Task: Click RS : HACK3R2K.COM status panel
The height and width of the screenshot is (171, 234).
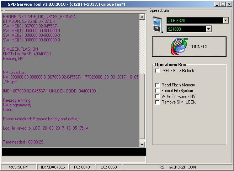Action: pyautogui.click(x=177, y=167)
